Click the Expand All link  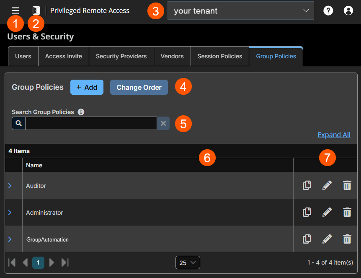334,135
